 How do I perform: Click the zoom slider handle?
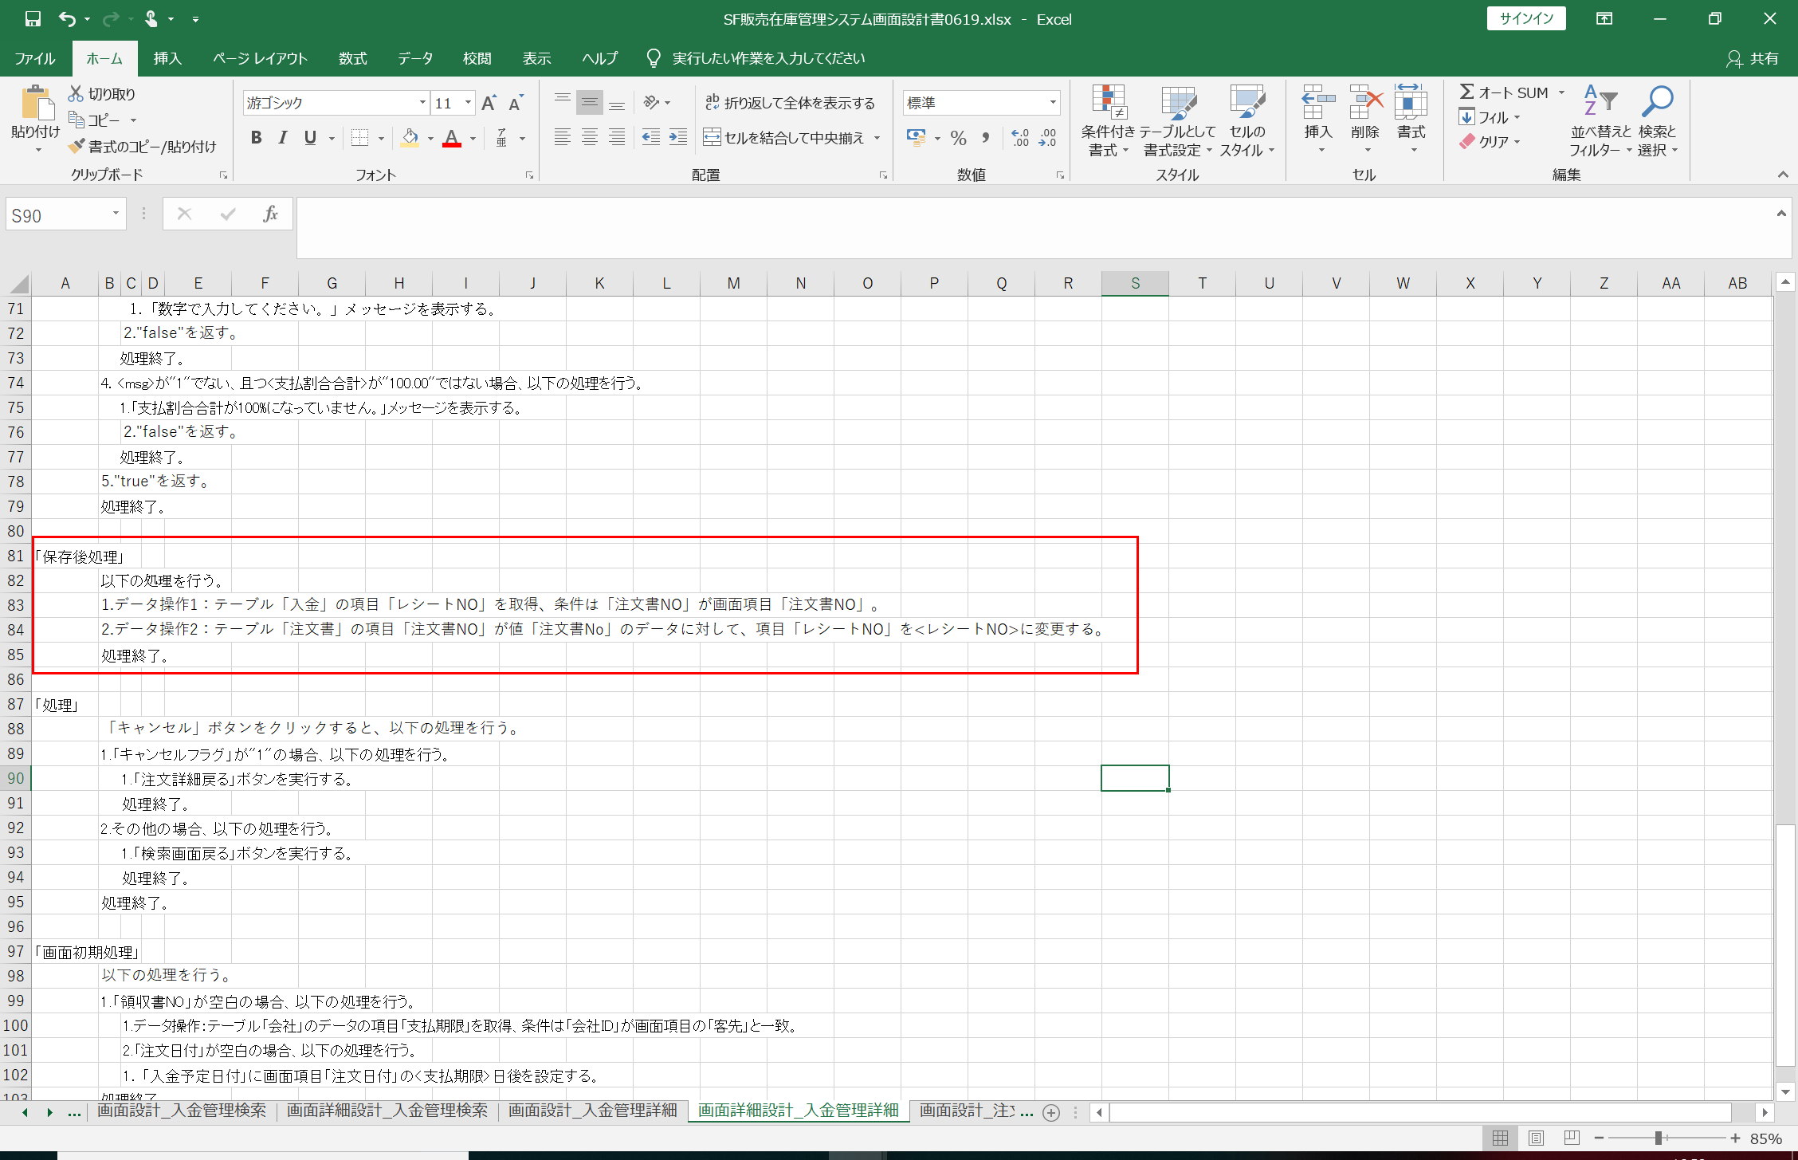[x=1659, y=1138]
